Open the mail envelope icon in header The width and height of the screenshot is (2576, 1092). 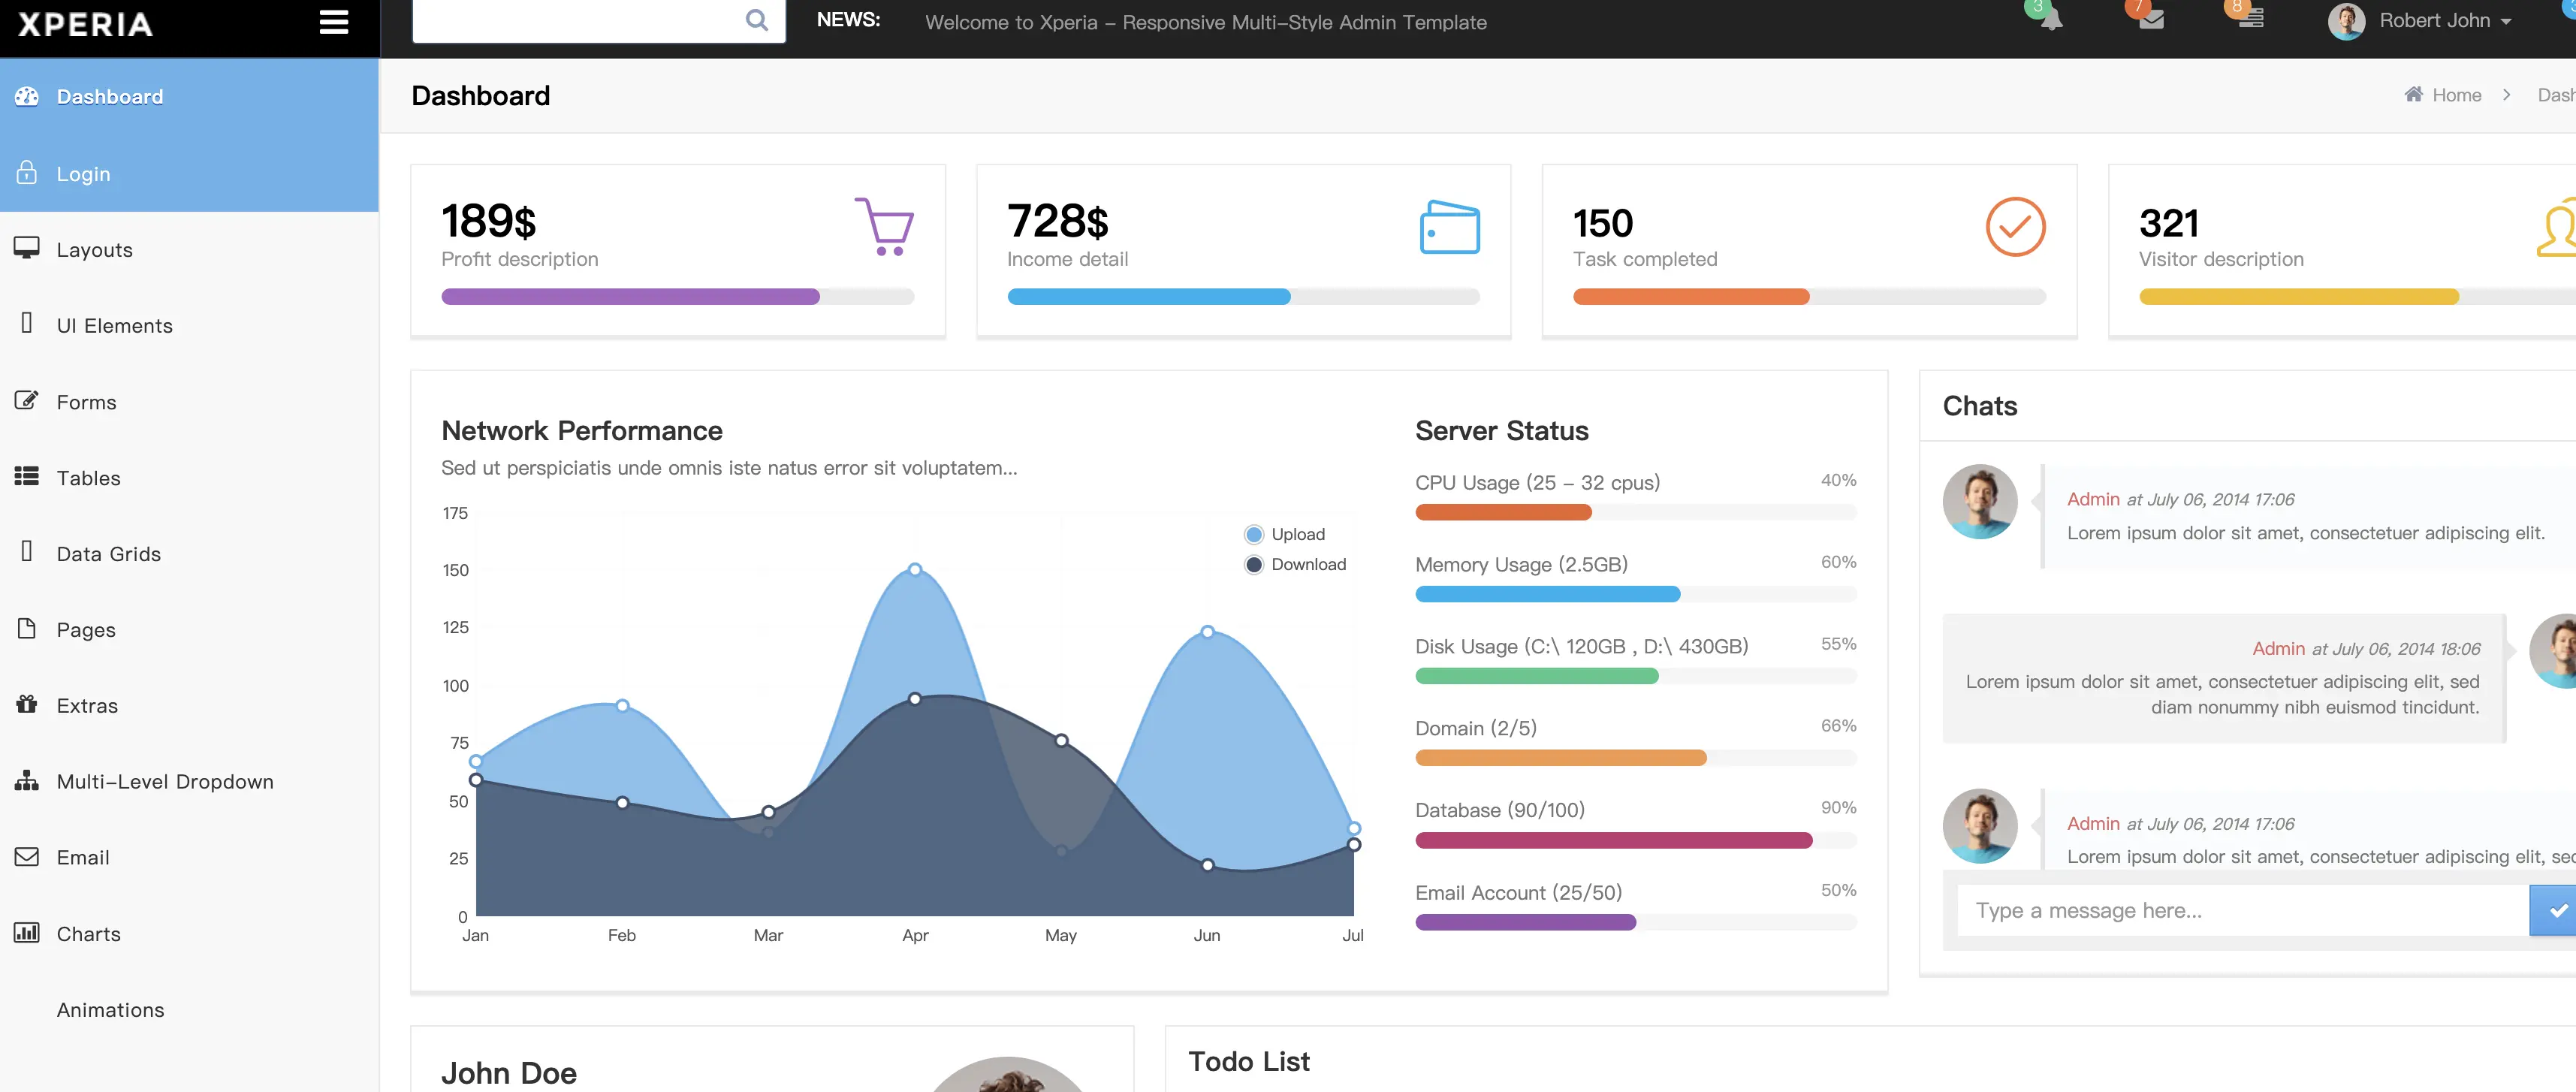(x=2151, y=18)
